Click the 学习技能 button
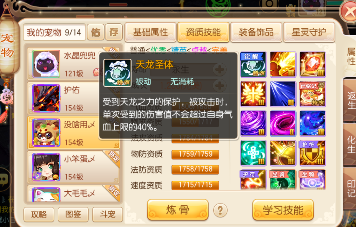 283,210
